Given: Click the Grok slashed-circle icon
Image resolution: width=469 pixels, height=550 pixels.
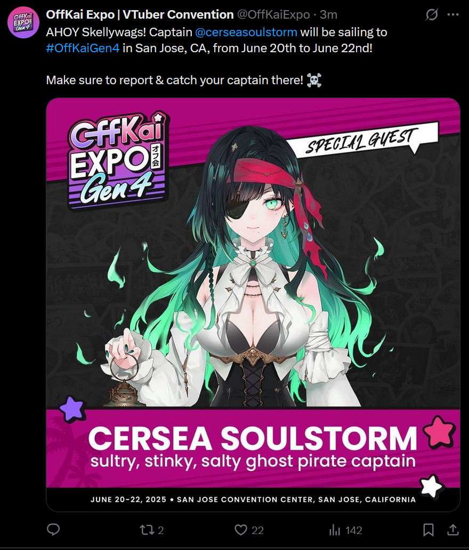Looking at the screenshot, I should tap(432, 14).
